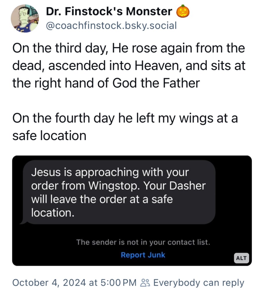Viewport: 264px width, 294px height.
Task: Tap 'Report Junk' in the message screenshot
Action: point(143,255)
